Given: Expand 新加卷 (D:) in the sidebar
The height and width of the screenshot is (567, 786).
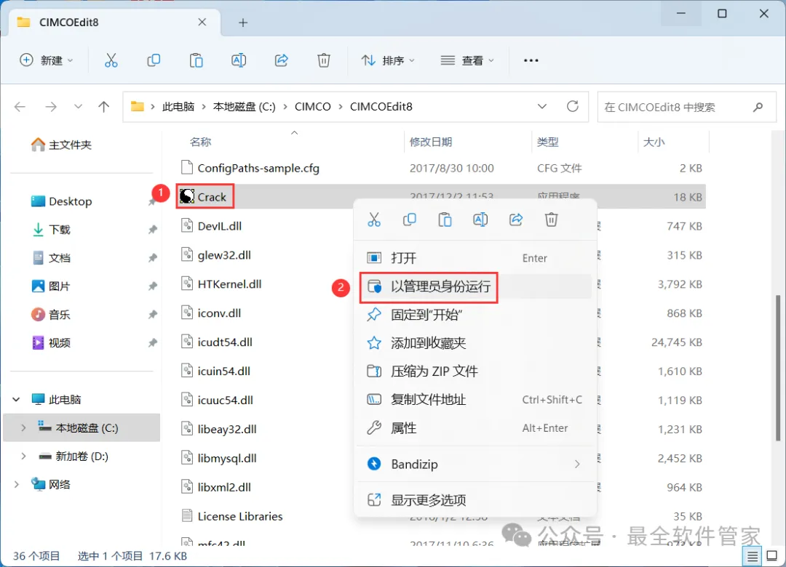Looking at the screenshot, I should click(23, 457).
